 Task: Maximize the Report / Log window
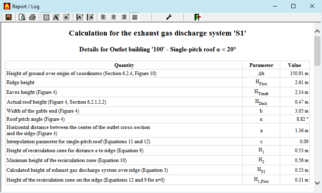pos(293,6)
